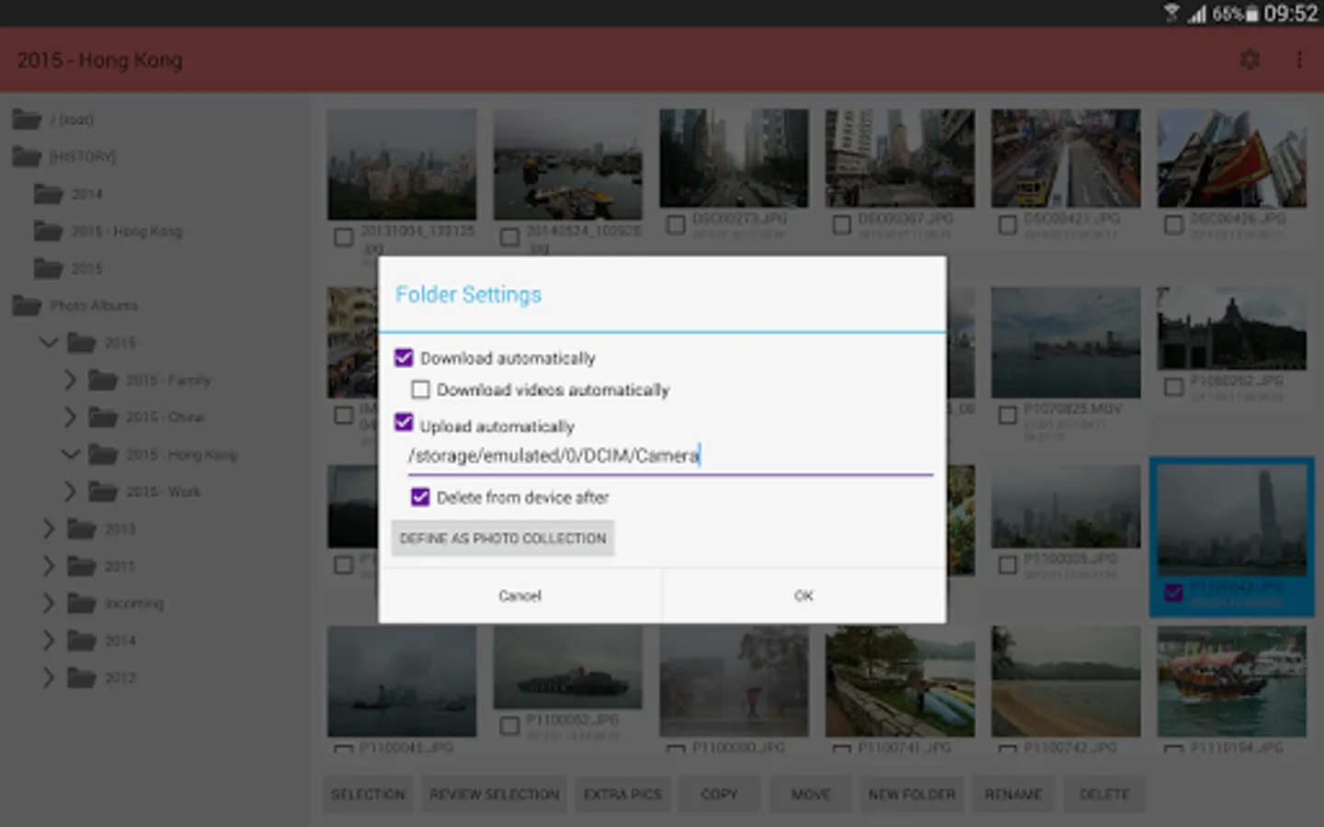Viewport: 1324px width, 827px height.
Task: Tick the checkbox for P1070825.MOV
Action: 1008,415
